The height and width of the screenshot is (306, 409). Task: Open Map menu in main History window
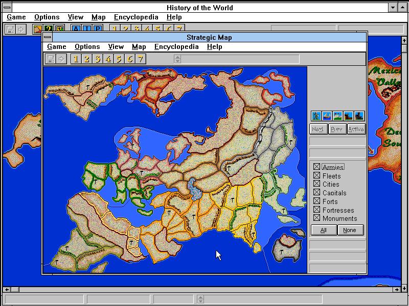[x=98, y=17]
